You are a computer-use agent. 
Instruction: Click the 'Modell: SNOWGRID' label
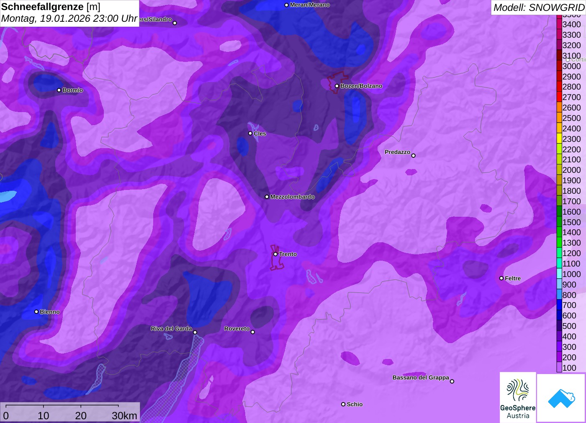pyautogui.click(x=539, y=8)
